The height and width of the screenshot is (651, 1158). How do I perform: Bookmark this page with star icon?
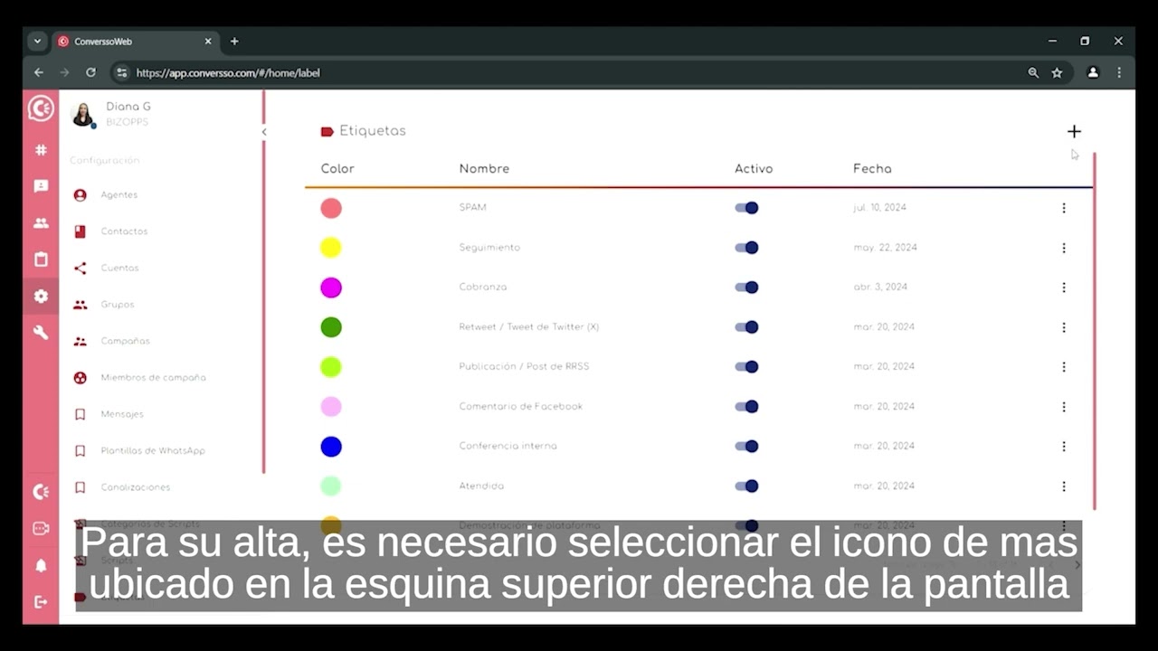tap(1057, 72)
